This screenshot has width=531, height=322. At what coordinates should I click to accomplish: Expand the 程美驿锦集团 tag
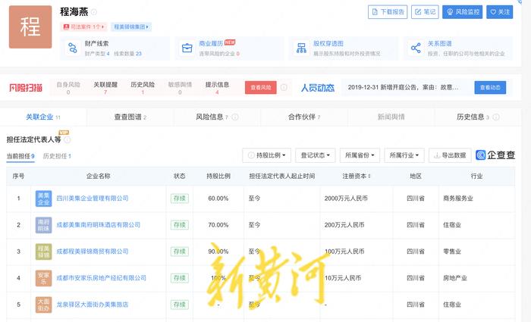pyautogui.click(x=131, y=27)
